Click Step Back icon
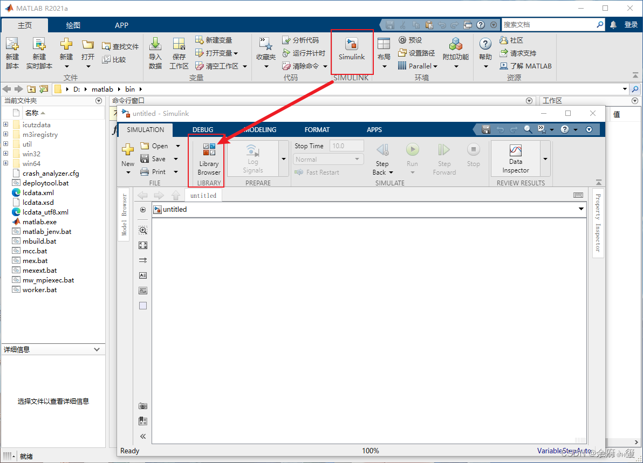643x463 pixels. (382, 150)
